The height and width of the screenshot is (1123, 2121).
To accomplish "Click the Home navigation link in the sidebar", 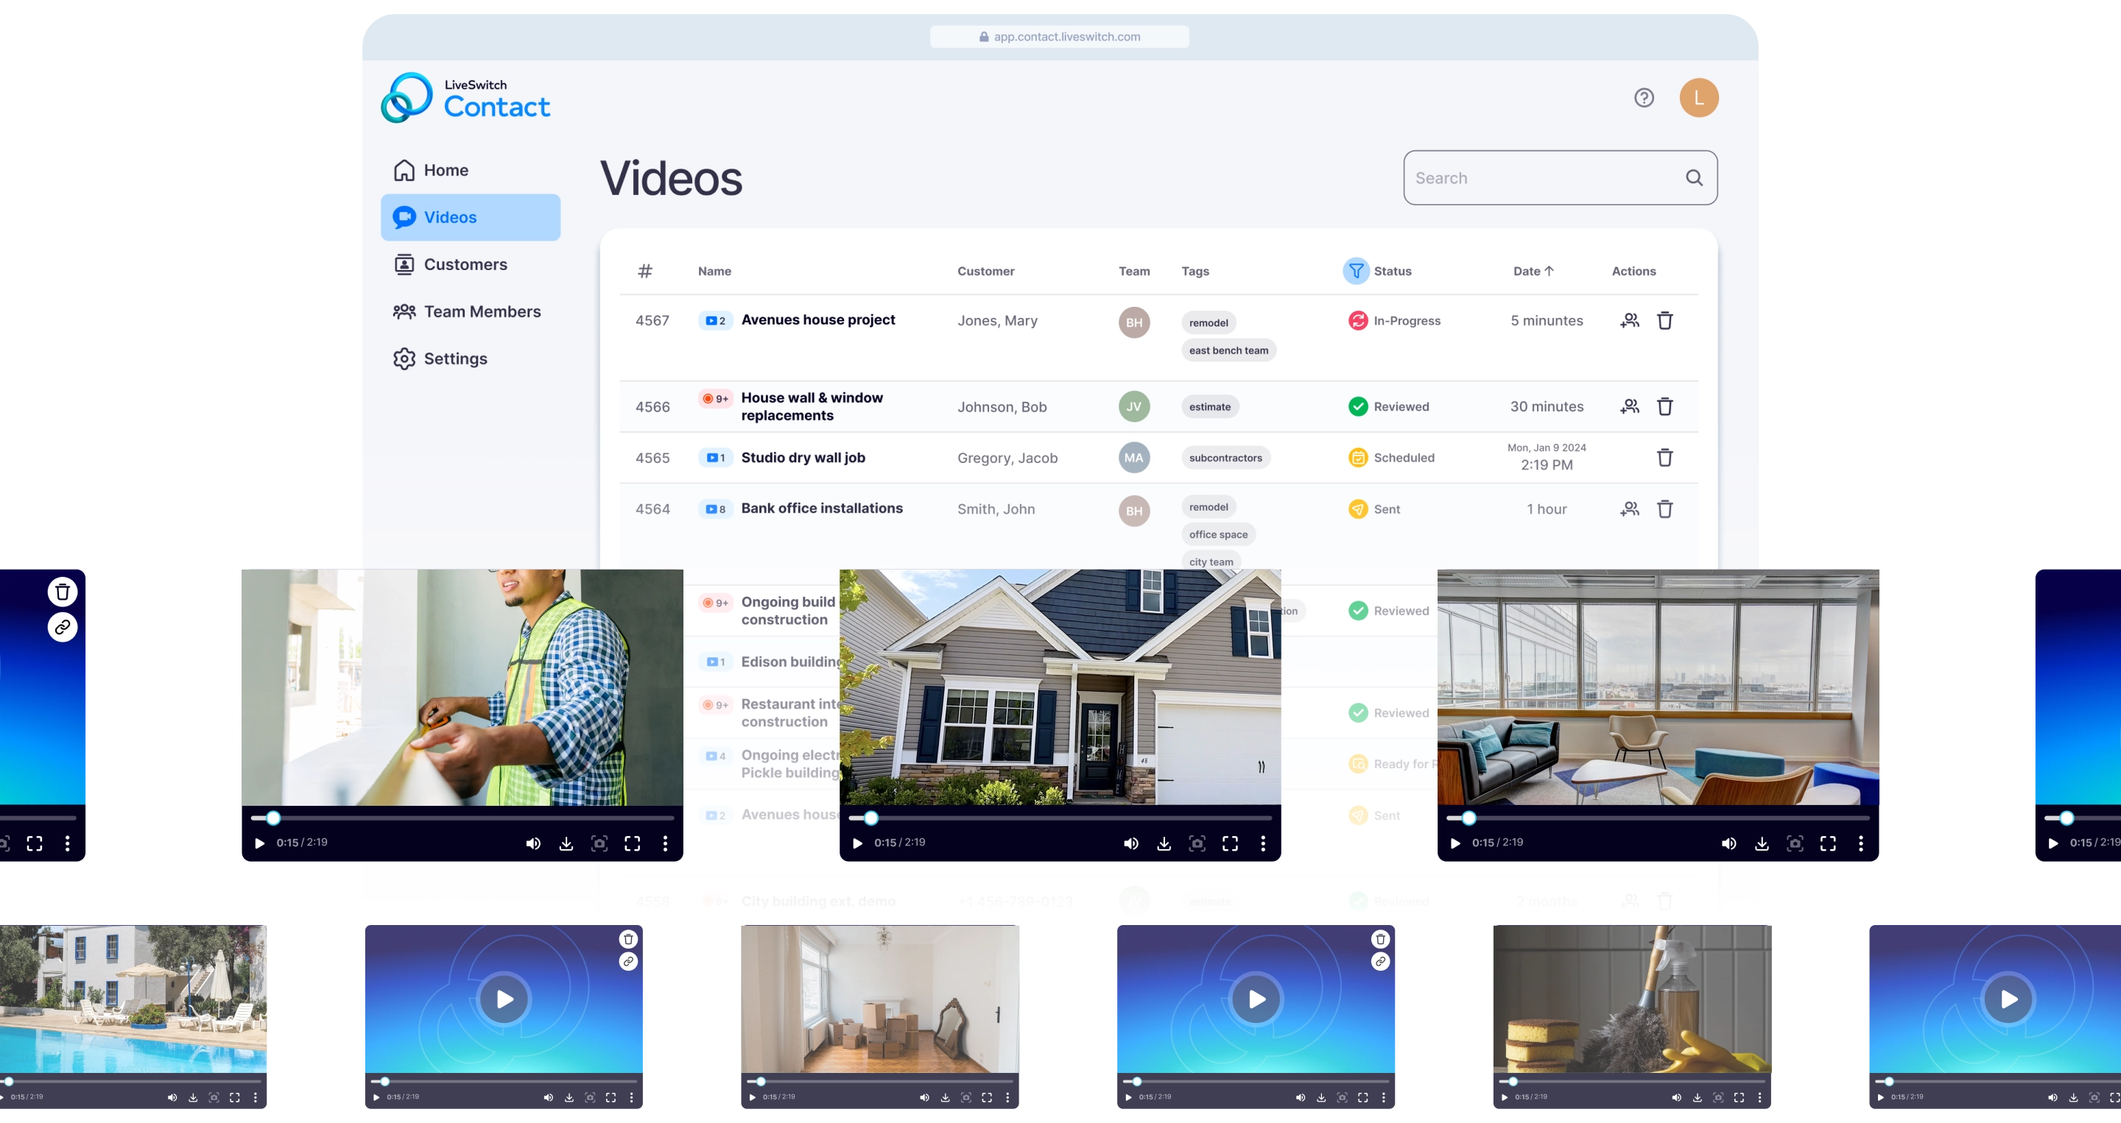I will 446,170.
